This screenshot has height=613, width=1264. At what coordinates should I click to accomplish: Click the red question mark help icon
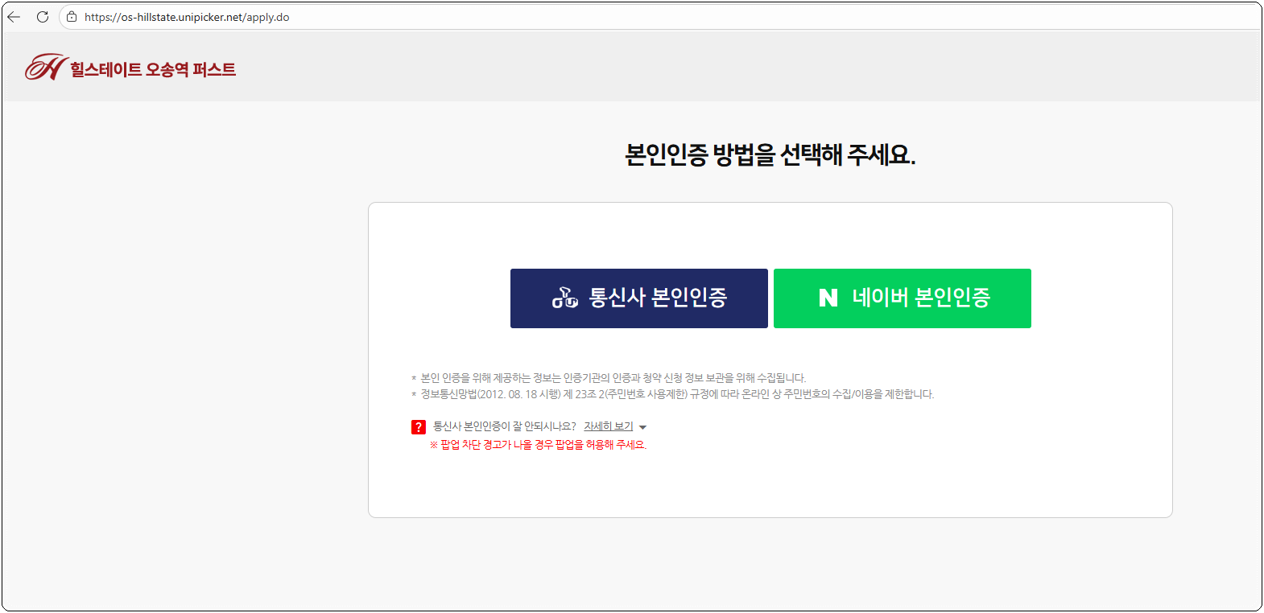419,427
